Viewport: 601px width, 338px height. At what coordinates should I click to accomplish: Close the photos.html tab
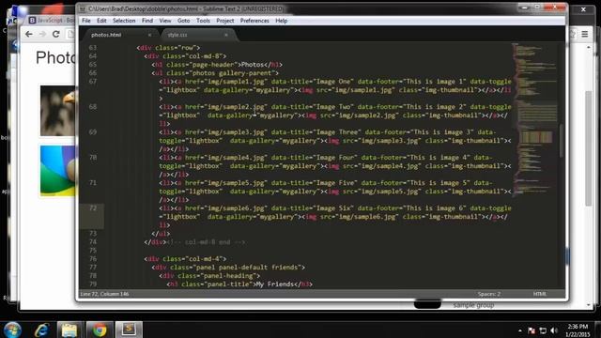tap(149, 35)
